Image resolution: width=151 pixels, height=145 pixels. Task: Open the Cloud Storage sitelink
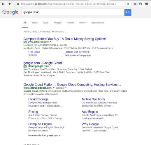coord(38,99)
